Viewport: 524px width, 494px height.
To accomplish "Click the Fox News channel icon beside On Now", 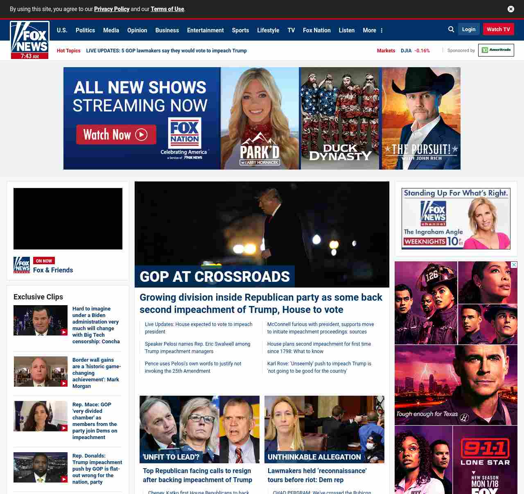I will click(22, 265).
